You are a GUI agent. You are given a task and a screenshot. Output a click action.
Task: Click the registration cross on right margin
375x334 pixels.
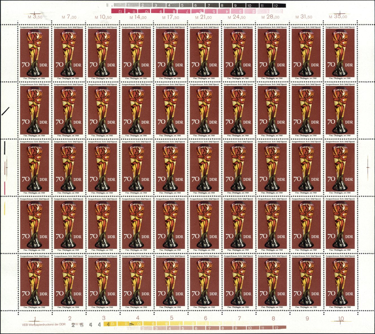[368, 167]
